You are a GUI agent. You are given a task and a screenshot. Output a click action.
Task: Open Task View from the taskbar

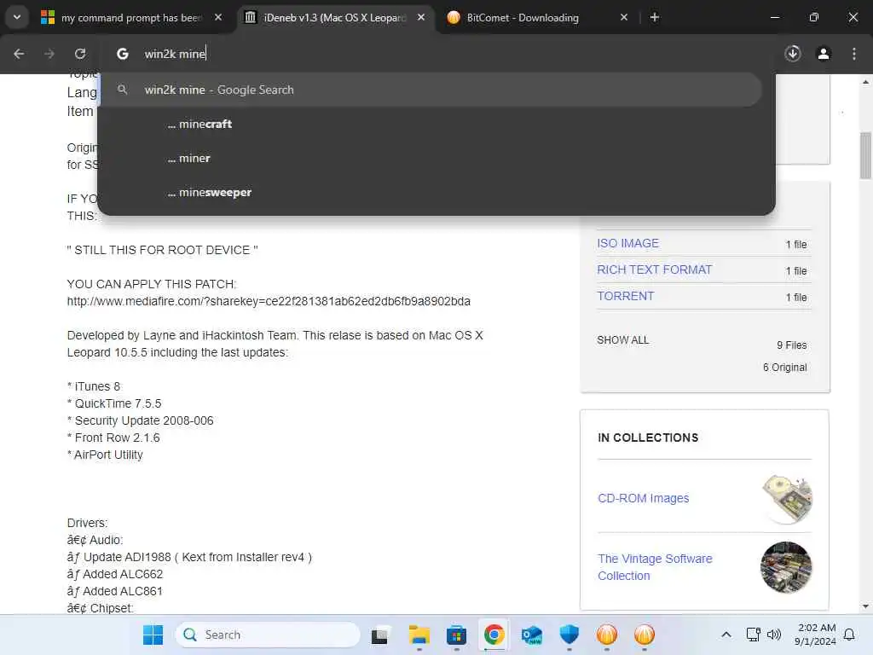tap(380, 635)
